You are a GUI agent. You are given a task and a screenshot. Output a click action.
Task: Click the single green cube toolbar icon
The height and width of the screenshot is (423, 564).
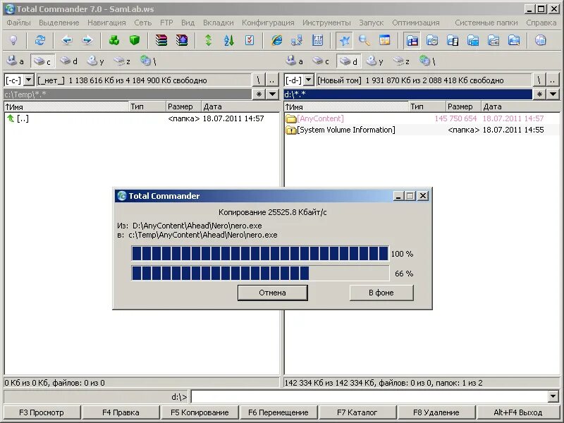(x=135, y=40)
